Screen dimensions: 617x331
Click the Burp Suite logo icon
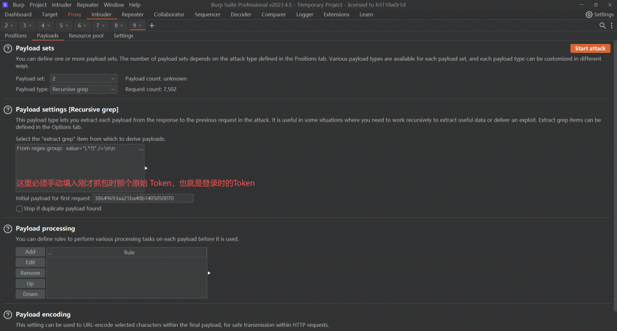click(x=5, y=5)
